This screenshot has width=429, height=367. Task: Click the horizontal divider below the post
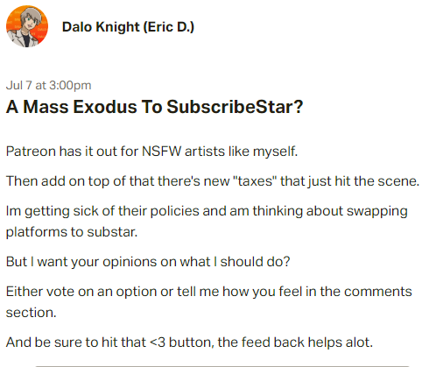coord(222,366)
